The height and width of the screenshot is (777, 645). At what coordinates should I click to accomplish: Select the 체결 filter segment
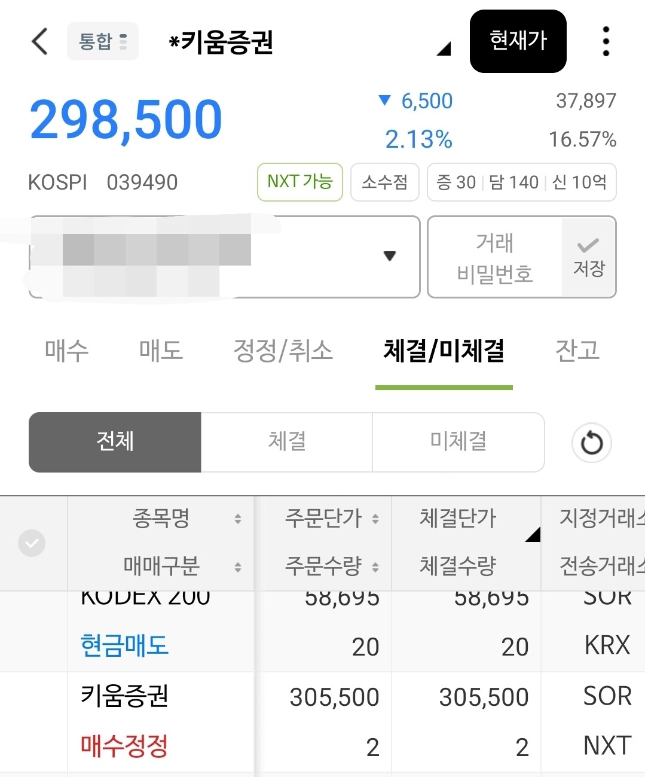click(286, 442)
